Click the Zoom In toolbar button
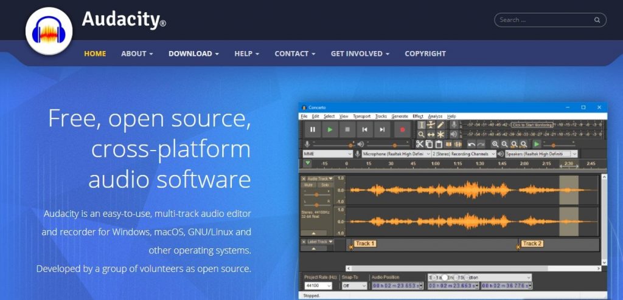623x300 pixels. coord(495,144)
